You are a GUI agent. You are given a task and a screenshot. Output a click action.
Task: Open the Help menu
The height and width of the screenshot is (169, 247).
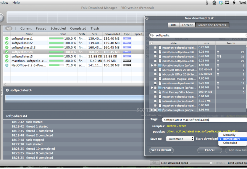[16, 2]
